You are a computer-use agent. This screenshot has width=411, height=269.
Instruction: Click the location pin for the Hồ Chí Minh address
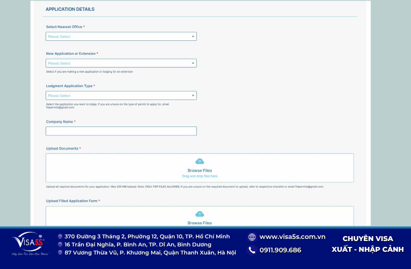[x=60, y=237]
